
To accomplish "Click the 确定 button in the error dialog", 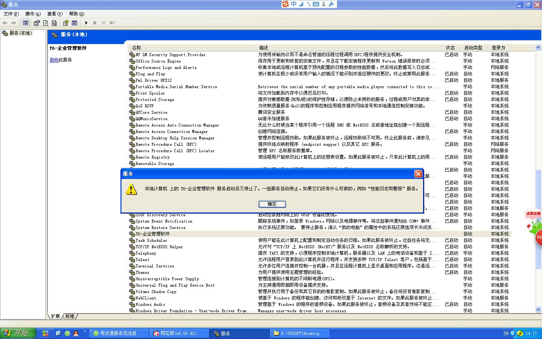I will 272,204.
